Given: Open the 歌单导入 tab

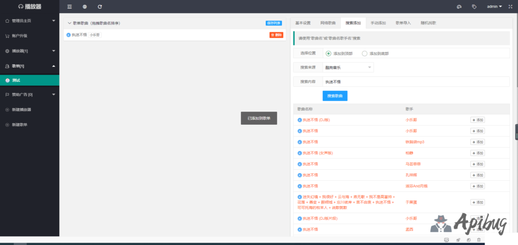Looking at the screenshot, I should click(x=403, y=23).
